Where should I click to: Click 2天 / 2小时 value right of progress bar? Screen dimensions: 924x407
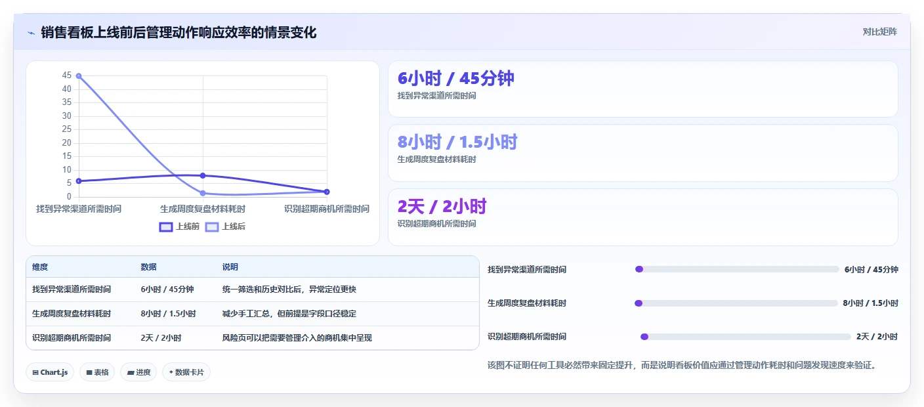(x=877, y=336)
